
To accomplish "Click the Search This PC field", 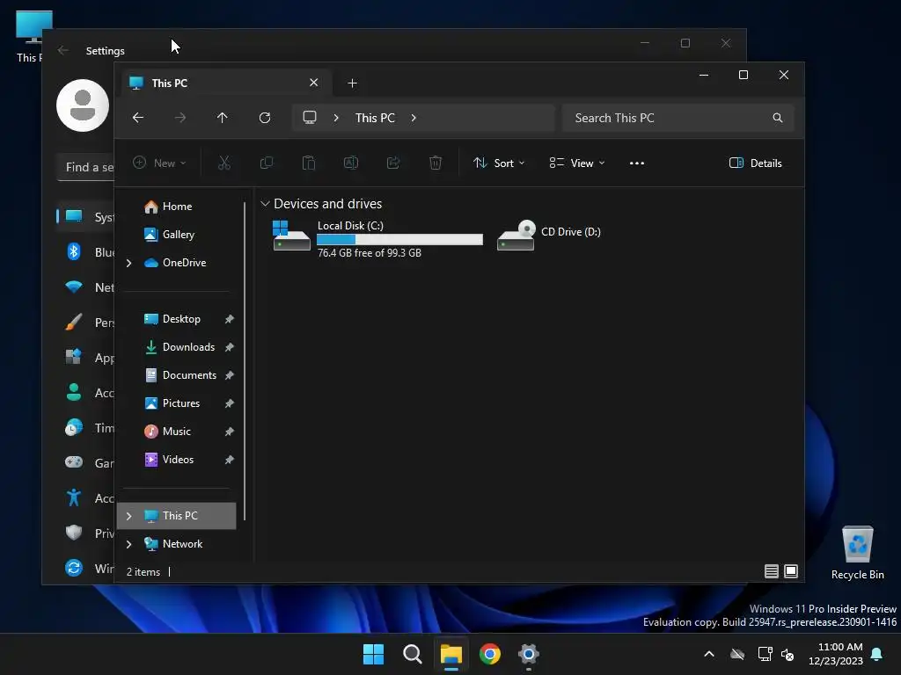I will [x=678, y=118].
